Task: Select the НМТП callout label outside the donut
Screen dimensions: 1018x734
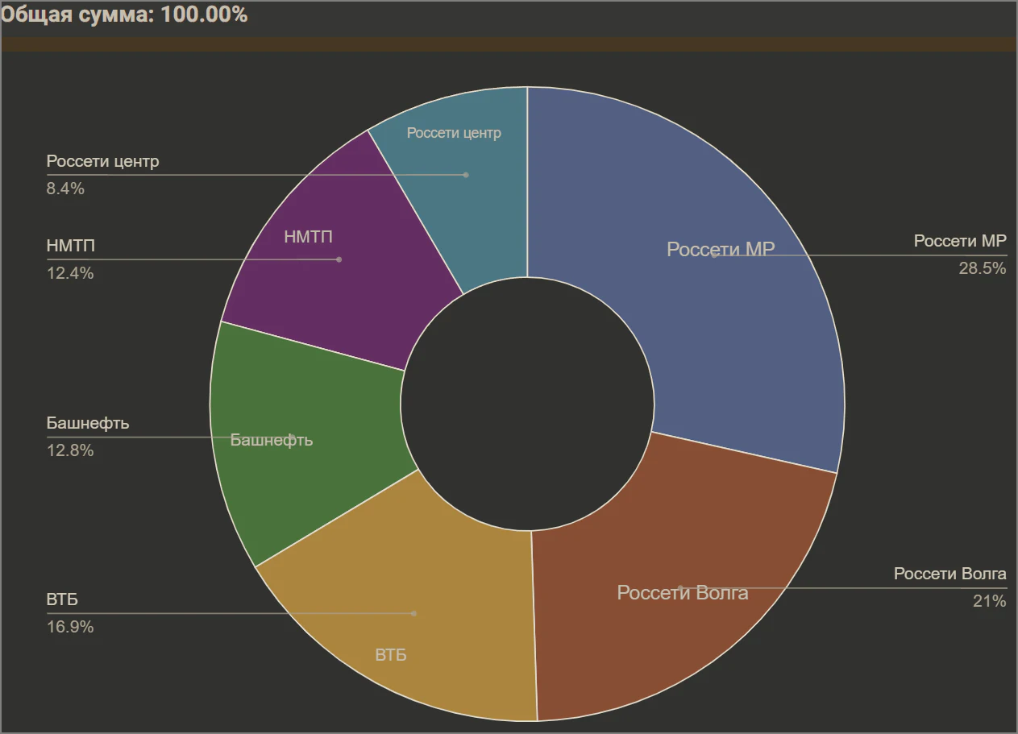Action: (x=65, y=246)
